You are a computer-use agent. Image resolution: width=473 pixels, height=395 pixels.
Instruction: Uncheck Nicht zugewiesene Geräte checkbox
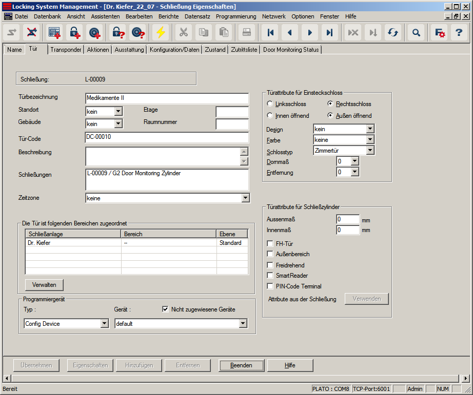pyautogui.click(x=165, y=309)
